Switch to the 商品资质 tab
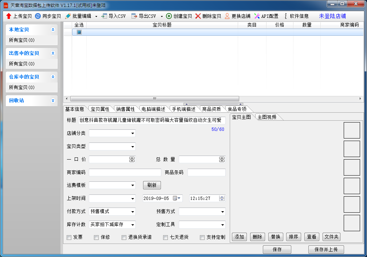This screenshot has height=257, width=367. coord(212,109)
